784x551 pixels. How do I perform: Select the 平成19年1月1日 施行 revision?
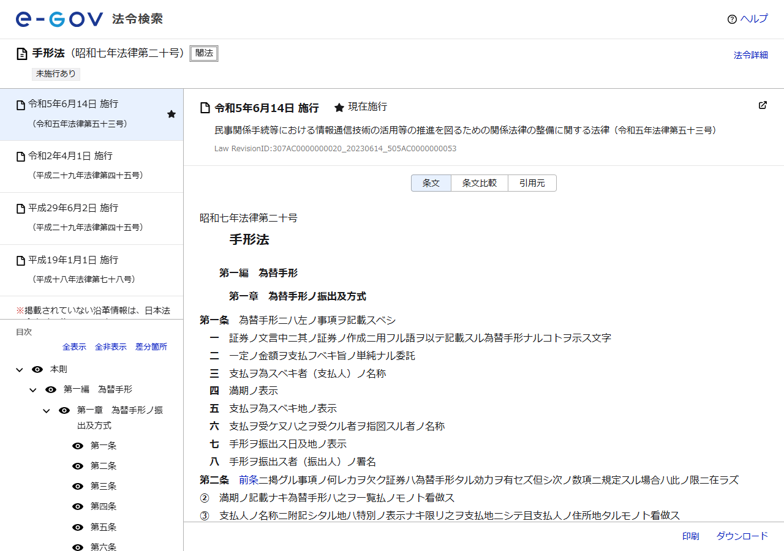[91, 271]
